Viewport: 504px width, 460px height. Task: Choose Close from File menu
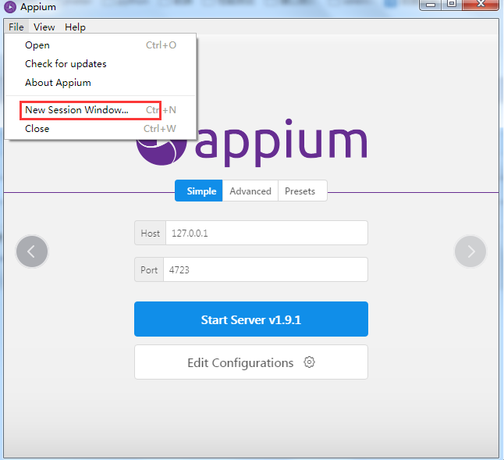click(101, 129)
